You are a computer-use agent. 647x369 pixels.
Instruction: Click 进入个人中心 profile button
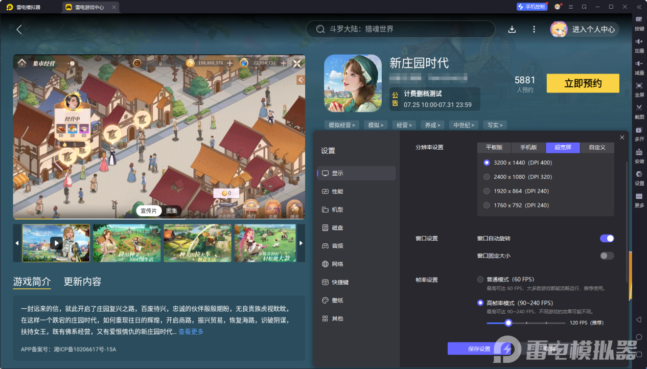tap(585, 29)
